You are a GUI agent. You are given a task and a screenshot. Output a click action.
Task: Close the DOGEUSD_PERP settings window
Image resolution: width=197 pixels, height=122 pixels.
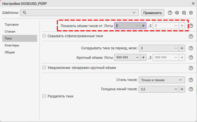coord(193,3)
